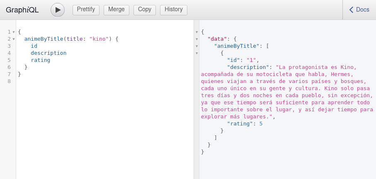Click the id field on query line 3
This screenshot has height=179, width=376.
point(34,46)
